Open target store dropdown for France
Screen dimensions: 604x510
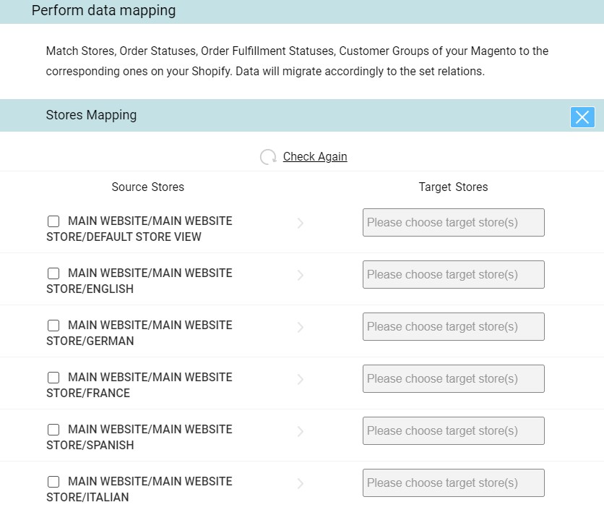(454, 379)
